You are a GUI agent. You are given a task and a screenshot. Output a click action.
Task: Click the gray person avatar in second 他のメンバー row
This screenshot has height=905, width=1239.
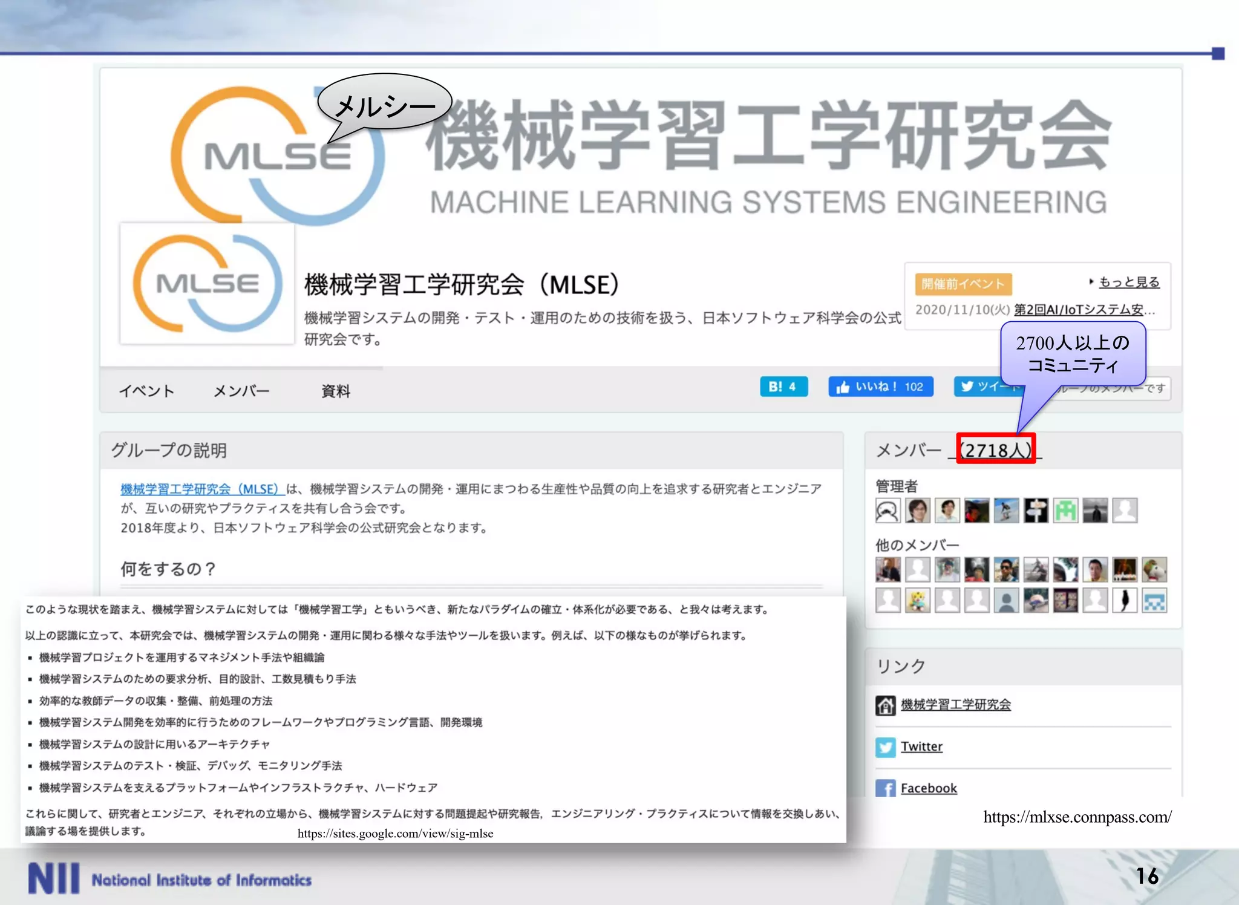coord(1006,601)
